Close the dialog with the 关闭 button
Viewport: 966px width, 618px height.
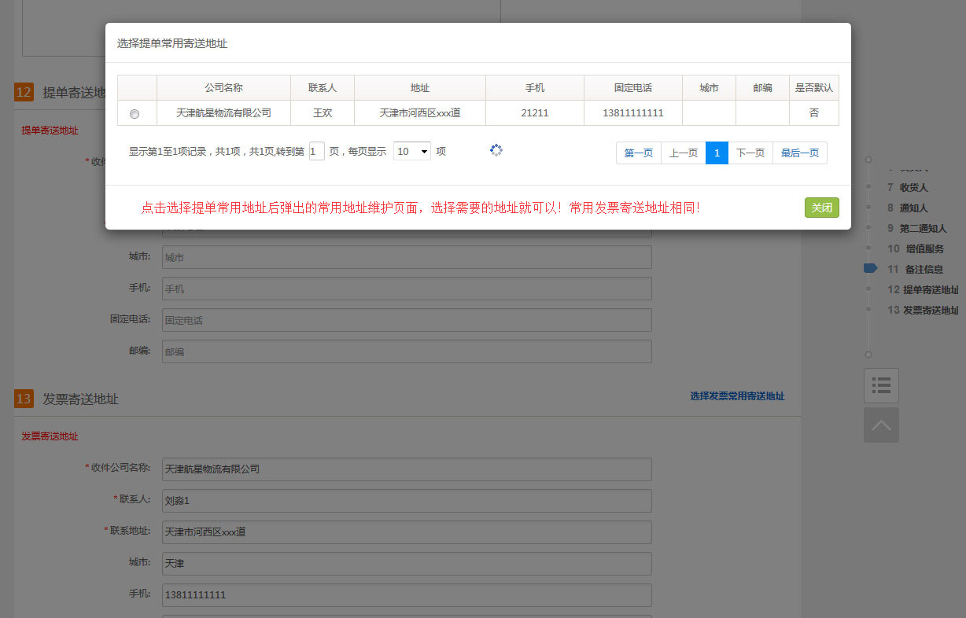coord(821,208)
